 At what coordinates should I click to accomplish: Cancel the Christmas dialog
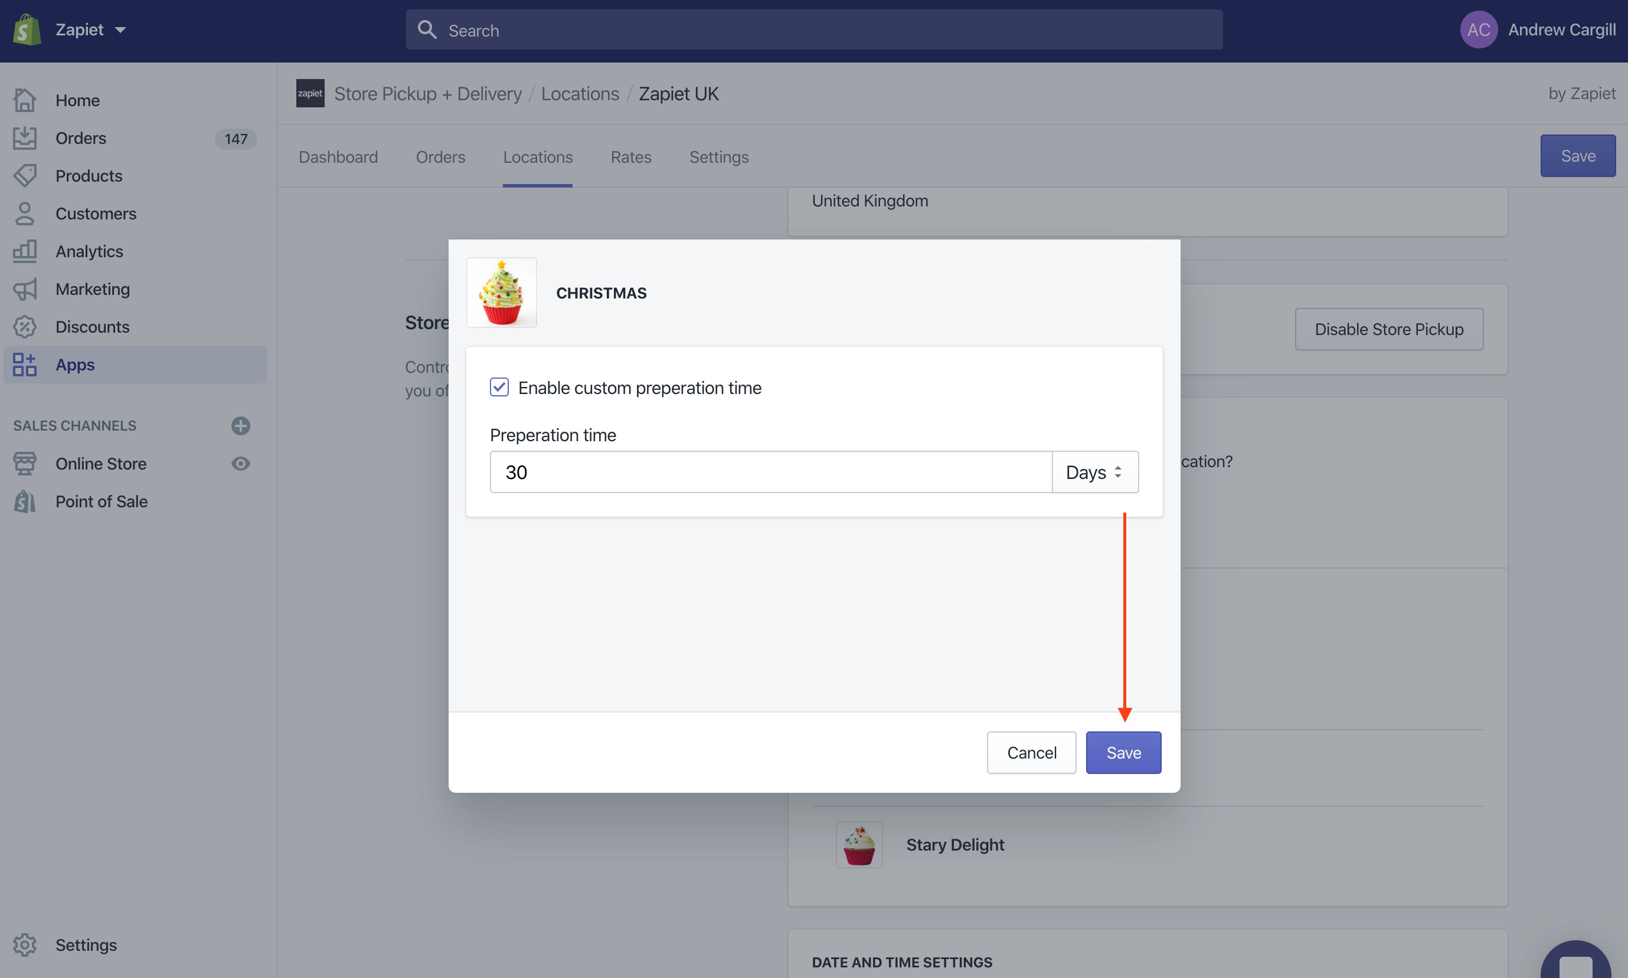[x=1031, y=753]
